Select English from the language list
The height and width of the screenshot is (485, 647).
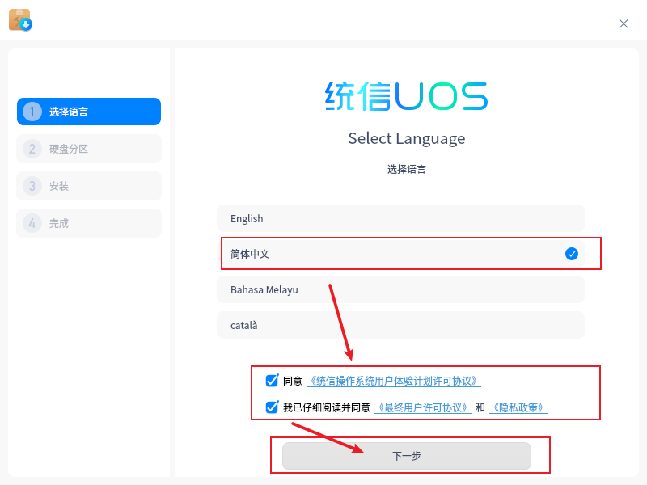[400, 218]
